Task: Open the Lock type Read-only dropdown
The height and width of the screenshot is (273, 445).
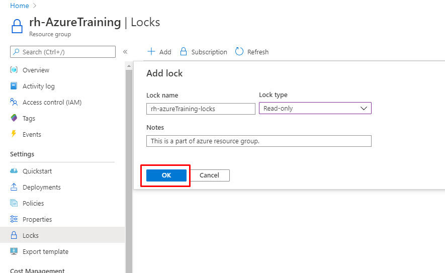Action: [x=315, y=109]
